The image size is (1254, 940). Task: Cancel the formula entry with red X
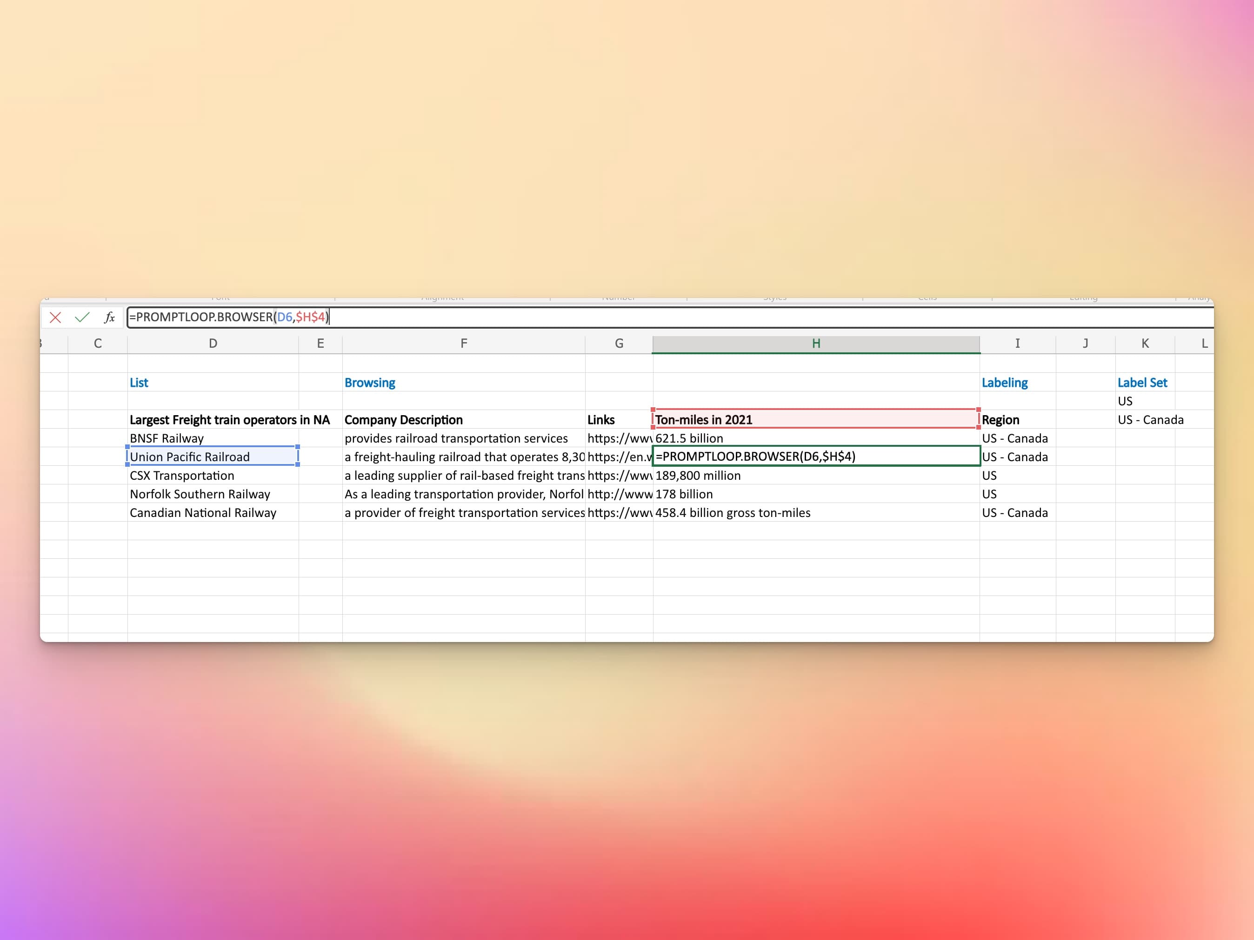(x=55, y=318)
